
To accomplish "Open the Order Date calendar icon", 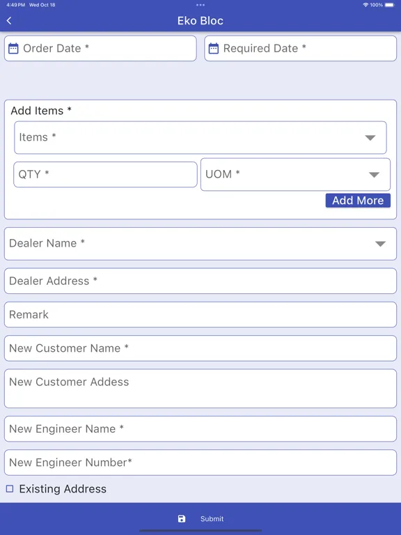I will click(x=13, y=49).
